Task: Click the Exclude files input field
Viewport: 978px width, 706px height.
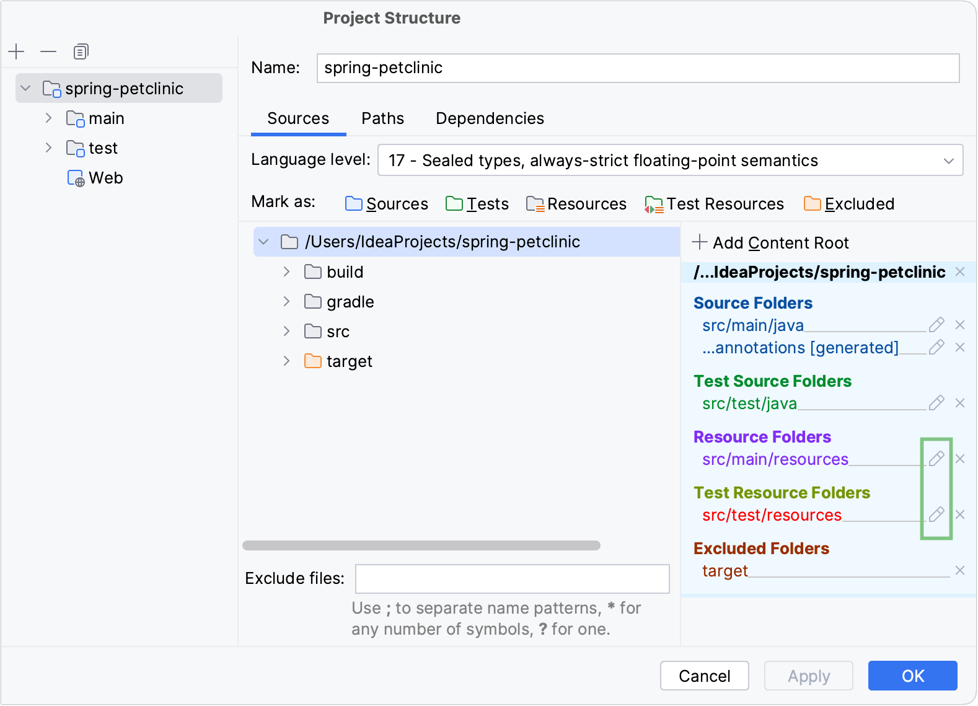Action: coord(512,578)
